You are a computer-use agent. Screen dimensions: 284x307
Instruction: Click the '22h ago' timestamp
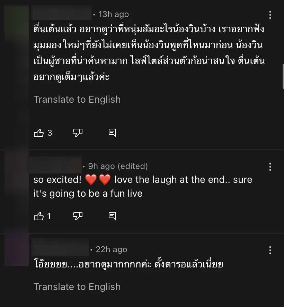tap(111, 250)
